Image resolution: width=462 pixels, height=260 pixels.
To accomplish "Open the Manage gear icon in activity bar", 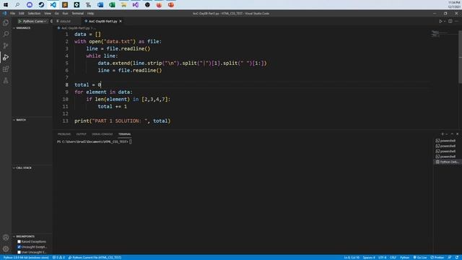I will tap(6, 248).
